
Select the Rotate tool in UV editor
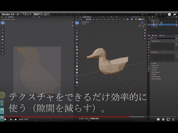click(x=3, y=33)
